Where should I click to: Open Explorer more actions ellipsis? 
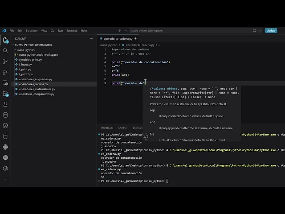(x=91, y=39)
